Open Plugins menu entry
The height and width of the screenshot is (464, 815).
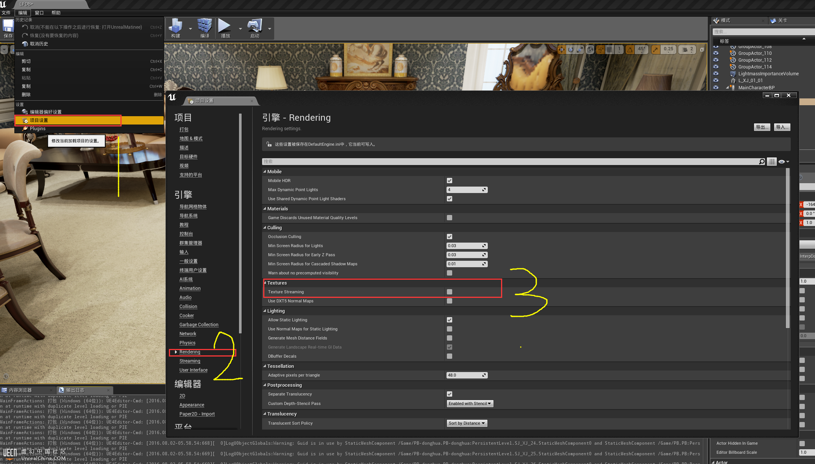[89, 129]
